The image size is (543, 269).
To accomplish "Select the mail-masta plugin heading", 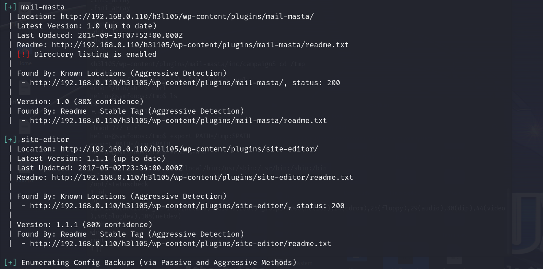I will (43, 7).
